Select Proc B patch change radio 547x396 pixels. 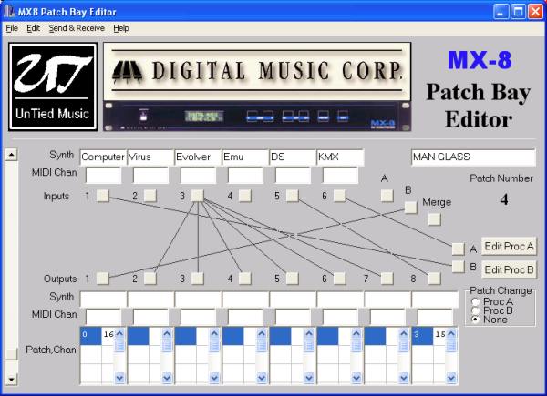click(476, 310)
